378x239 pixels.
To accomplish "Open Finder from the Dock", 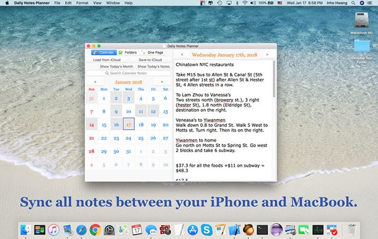I will [25, 230].
